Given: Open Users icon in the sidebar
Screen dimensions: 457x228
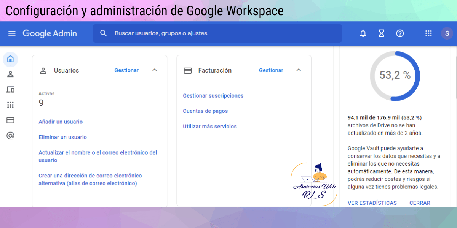Looking at the screenshot, I should (x=11, y=74).
